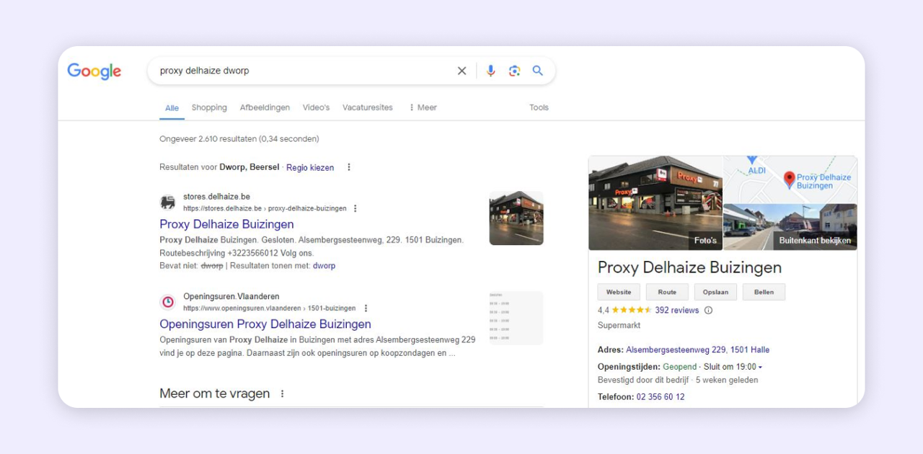Image resolution: width=923 pixels, height=454 pixels.
Task: Click the info icon beside 392 reviews
Action: click(708, 311)
